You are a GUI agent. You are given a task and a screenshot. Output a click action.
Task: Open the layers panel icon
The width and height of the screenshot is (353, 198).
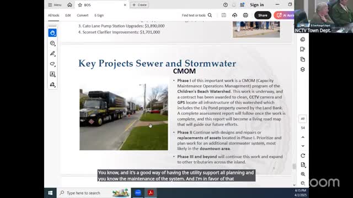pos(303,69)
